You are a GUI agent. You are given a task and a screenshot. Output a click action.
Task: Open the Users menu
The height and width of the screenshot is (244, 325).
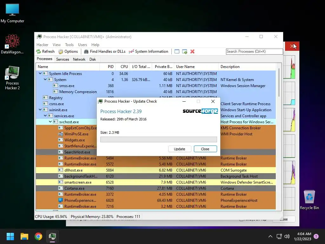pyautogui.click(x=83, y=44)
